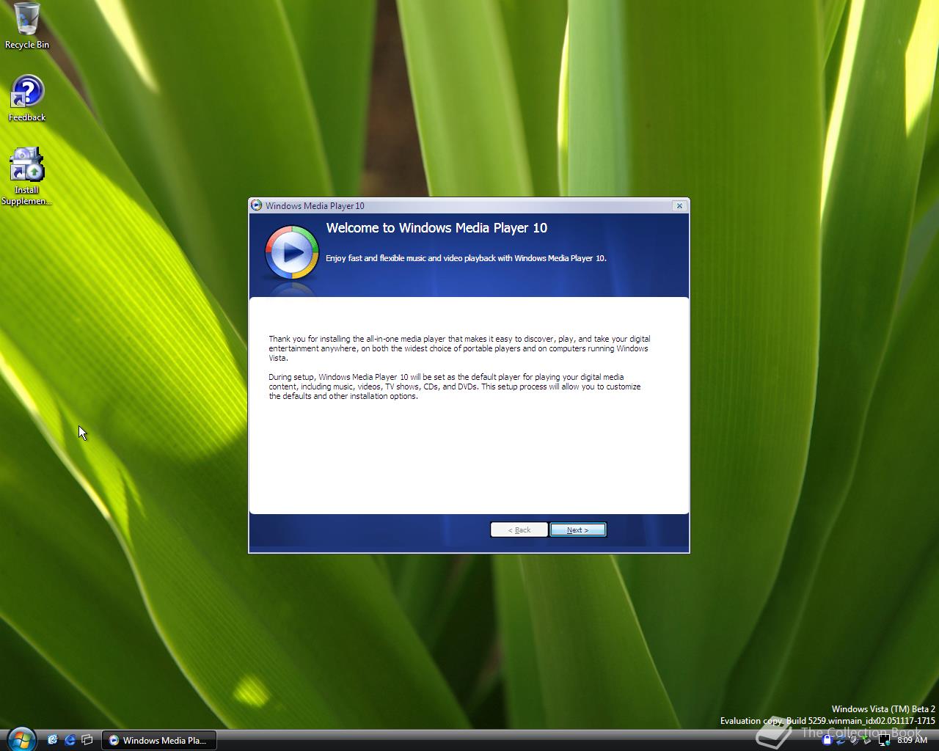The width and height of the screenshot is (939, 751).
Task: Click the 'Thank you for installing' paragraph
Action: pyautogui.click(x=459, y=348)
